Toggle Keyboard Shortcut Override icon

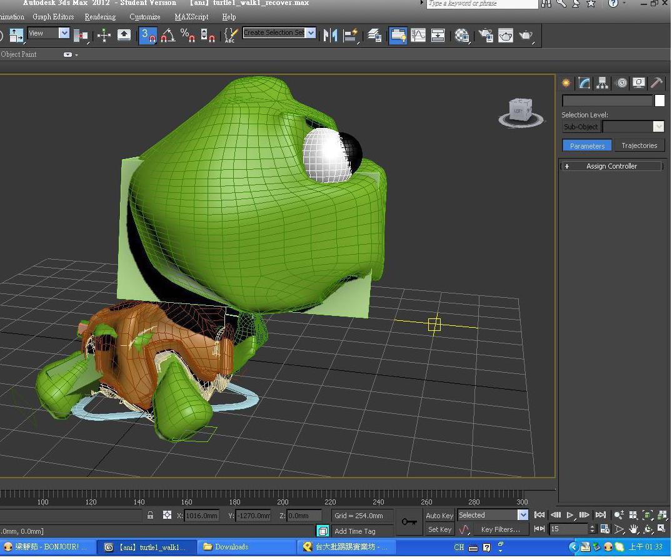(124, 35)
